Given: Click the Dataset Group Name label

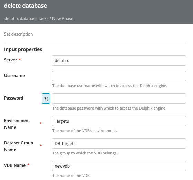Looking at the screenshot, I should click(19, 146).
